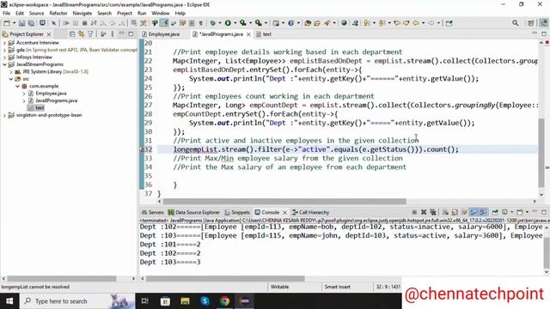The image size is (550, 309).
Task: Collapse the com.example package
Action: (x=17, y=86)
